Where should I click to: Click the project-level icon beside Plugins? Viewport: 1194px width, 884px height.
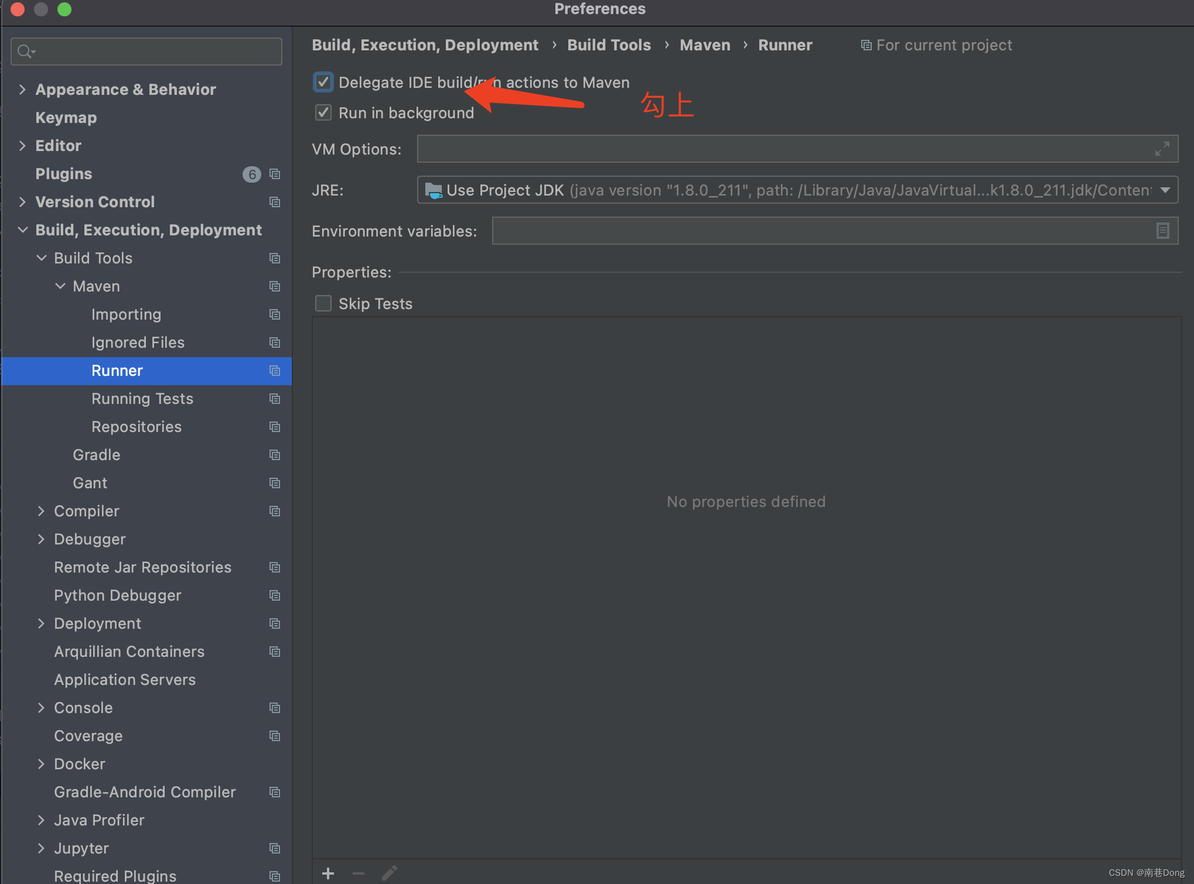point(275,174)
